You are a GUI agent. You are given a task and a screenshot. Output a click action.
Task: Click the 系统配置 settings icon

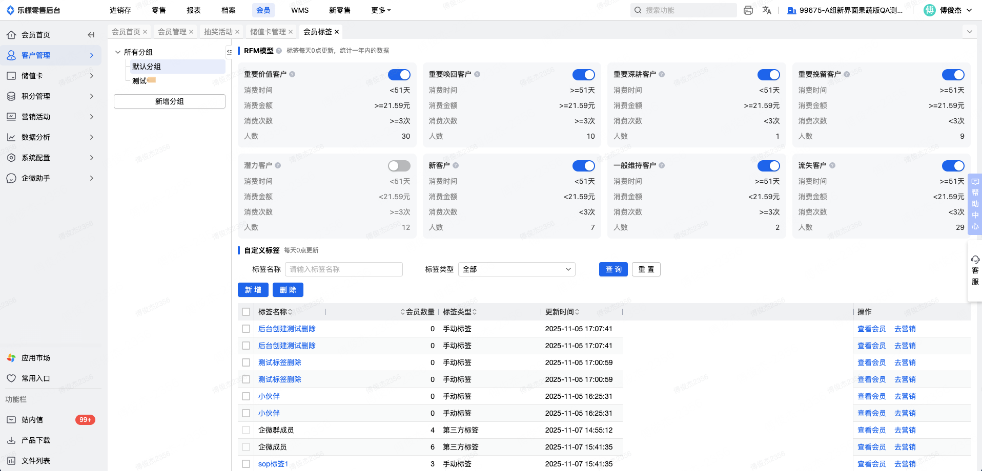click(11, 158)
